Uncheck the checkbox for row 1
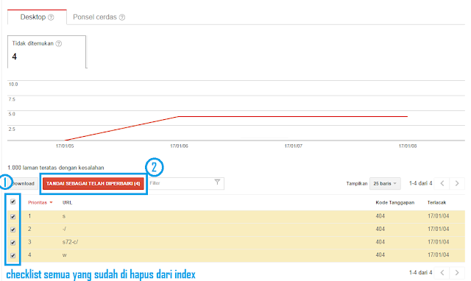The height and width of the screenshot is (281, 471). click(13, 216)
